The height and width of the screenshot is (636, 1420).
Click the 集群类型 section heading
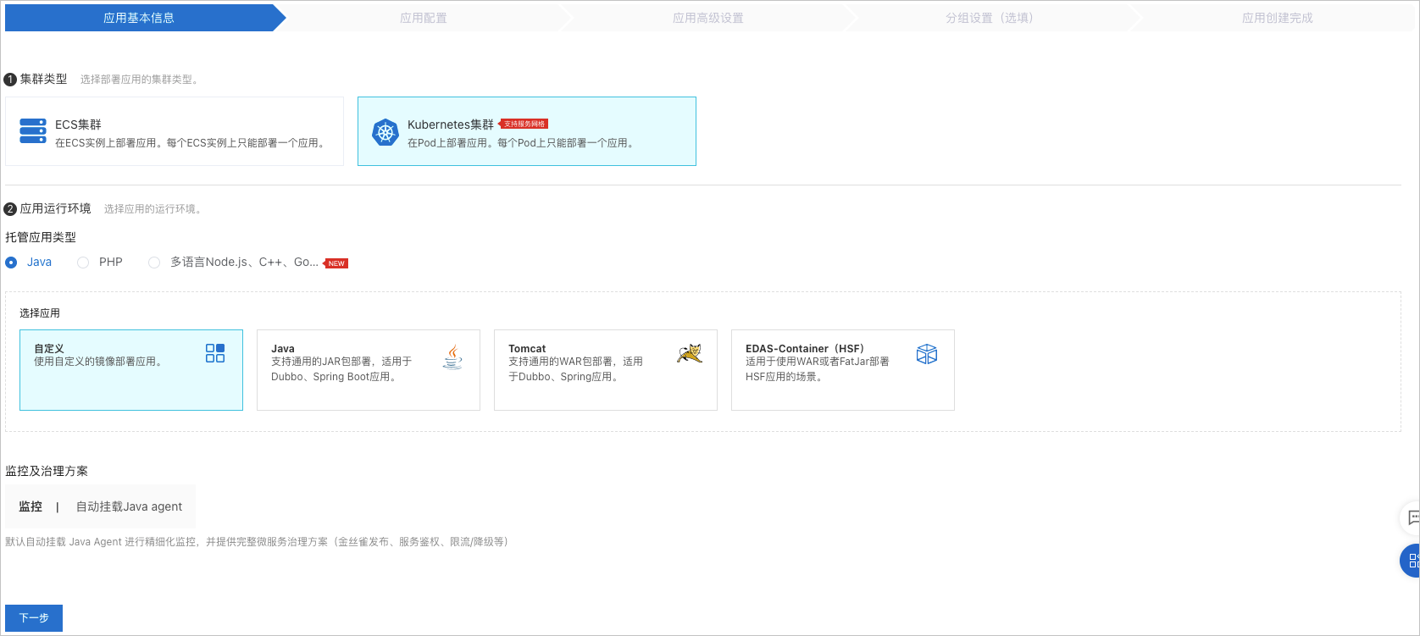43,79
